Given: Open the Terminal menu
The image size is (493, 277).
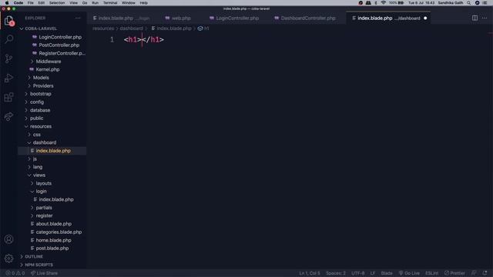Looking at the screenshot, I should click(x=110, y=3).
